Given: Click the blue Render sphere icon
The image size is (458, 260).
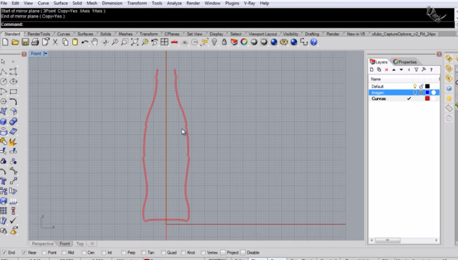Looking at the screenshot, I should 274,42.
